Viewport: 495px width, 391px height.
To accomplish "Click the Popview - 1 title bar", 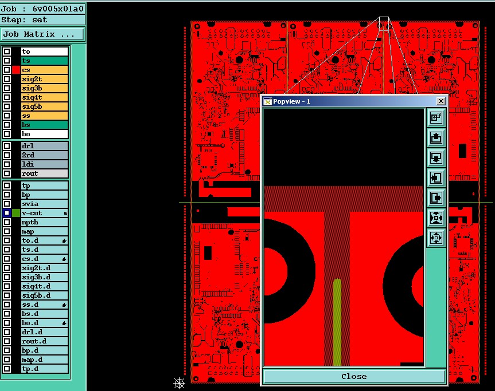I will pos(354,101).
